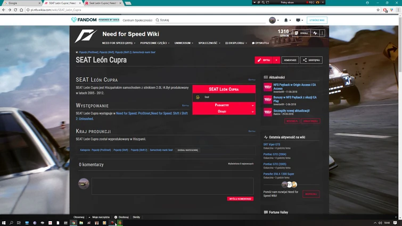This screenshot has width=402, height=226.
Task: Open Uniwersum dropdown menu
Action: click(184, 43)
